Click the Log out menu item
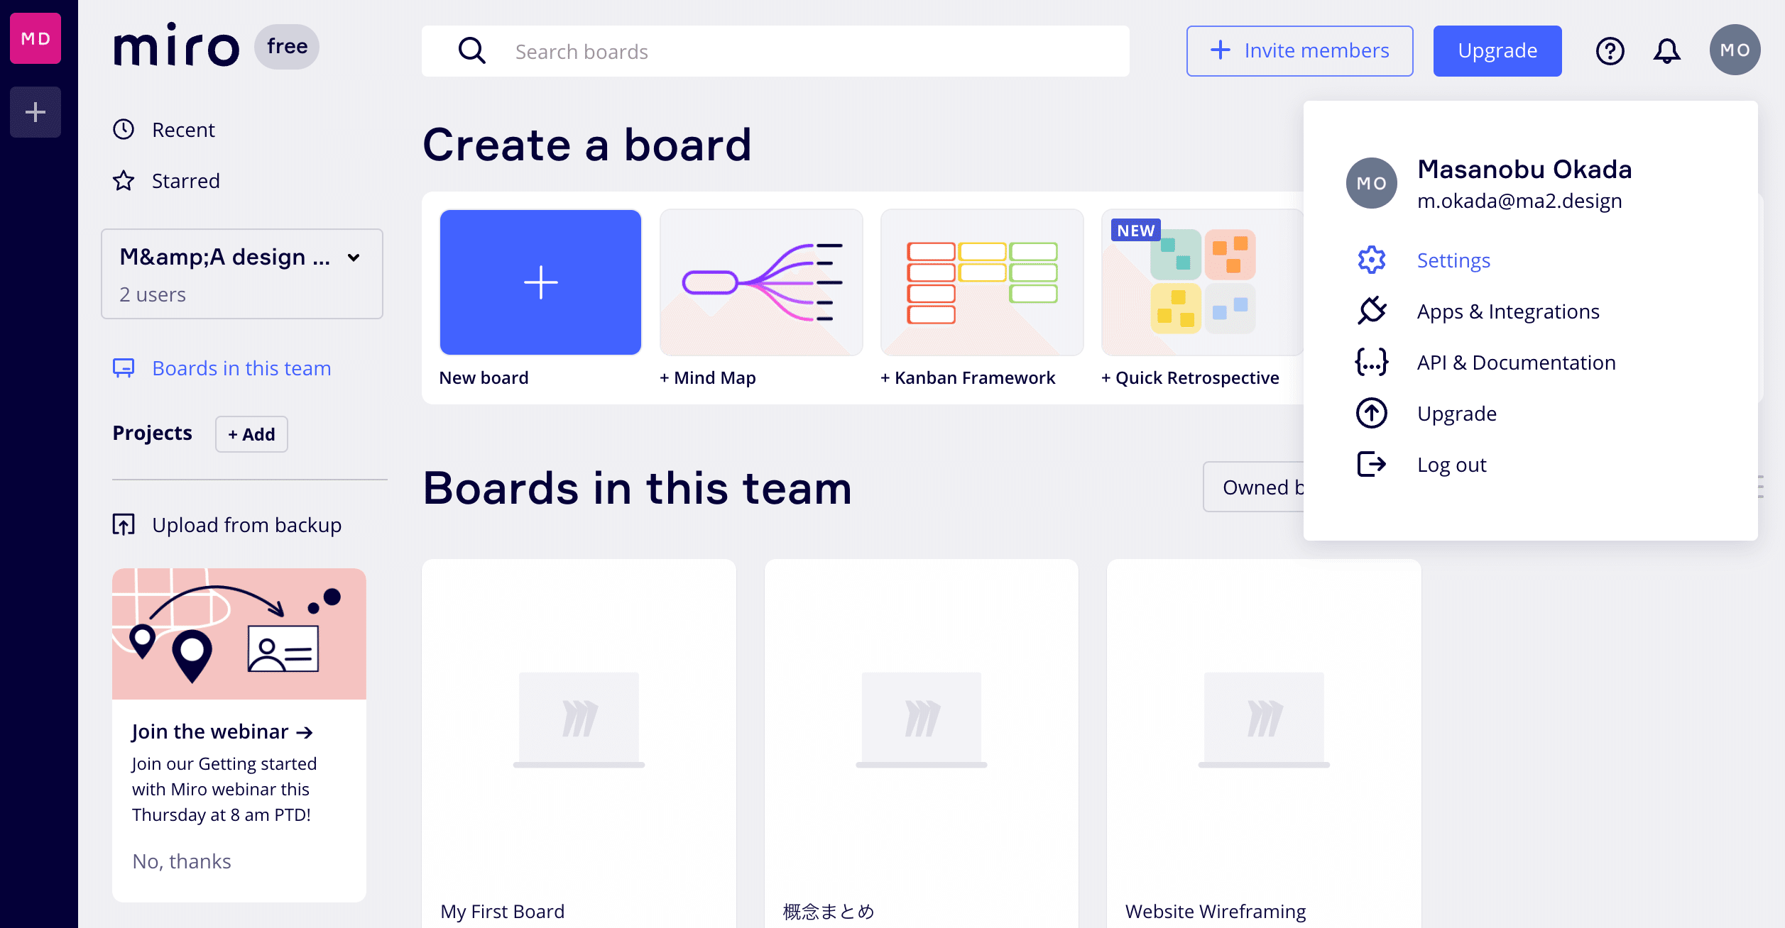Image resolution: width=1785 pixels, height=928 pixels. 1451,465
